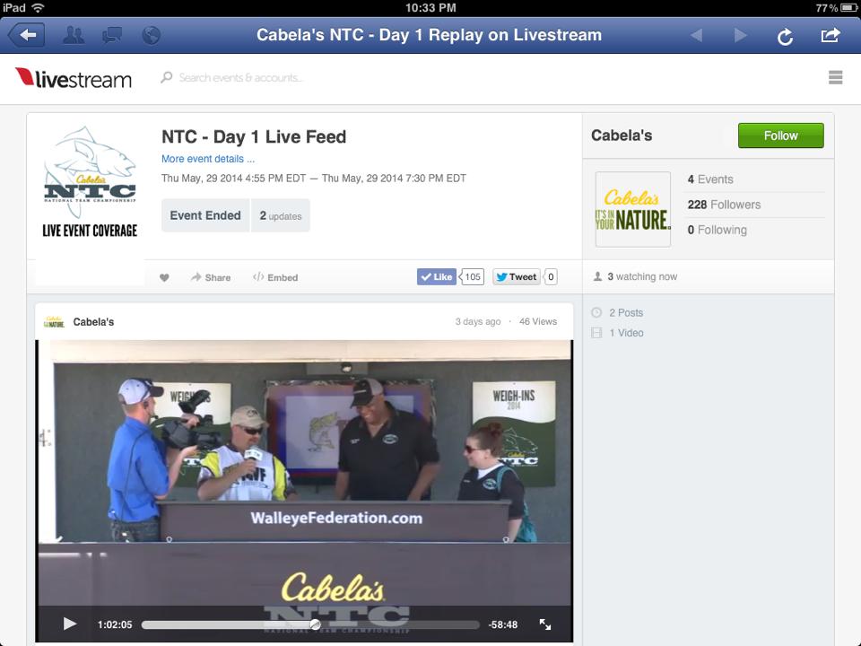
Task: Tap the globe icon in top bar
Action: pyautogui.click(x=151, y=35)
